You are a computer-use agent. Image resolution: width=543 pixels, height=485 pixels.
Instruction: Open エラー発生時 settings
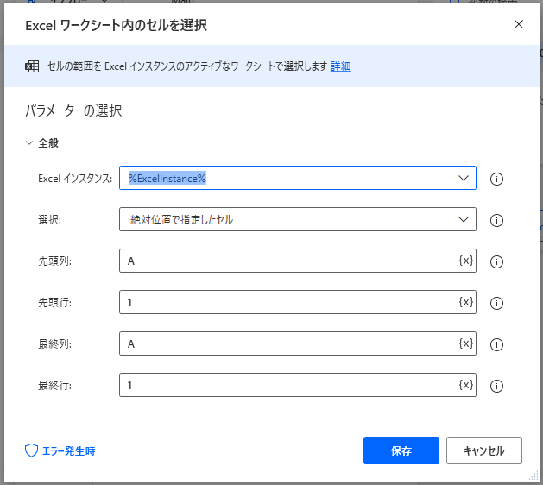pos(60,450)
